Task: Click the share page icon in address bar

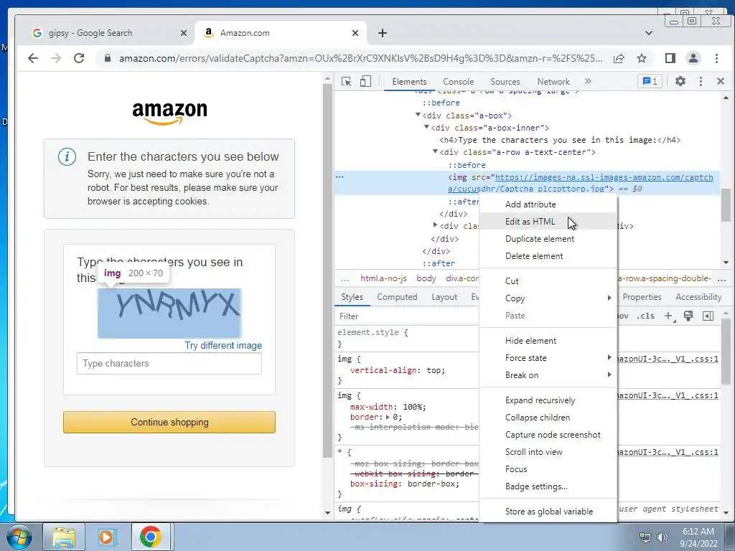Action: tap(619, 58)
